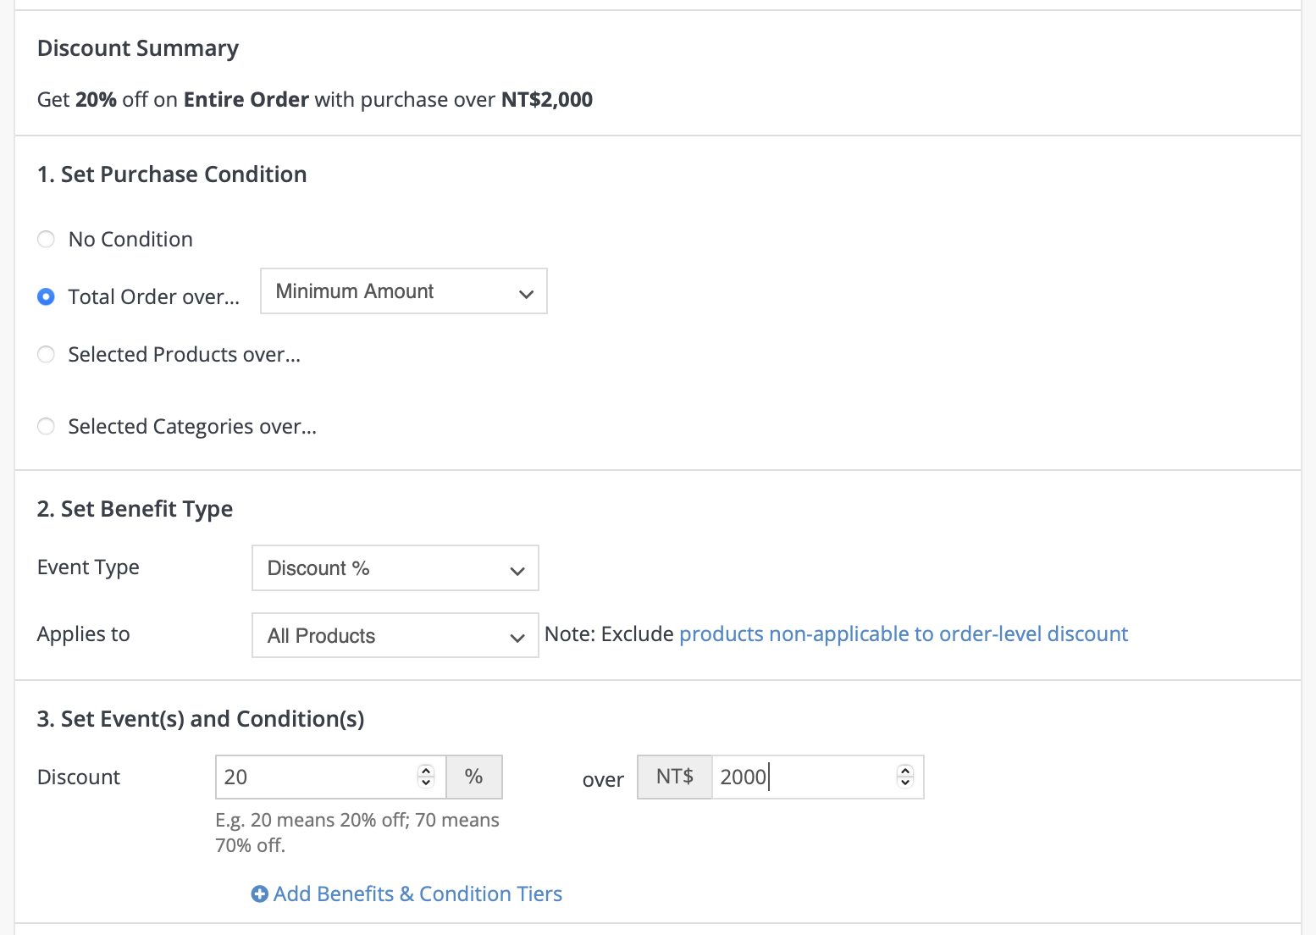The width and height of the screenshot is (1316, 935).
Task: Open the Minimum Amount dropdown
Action: [403, 291]
